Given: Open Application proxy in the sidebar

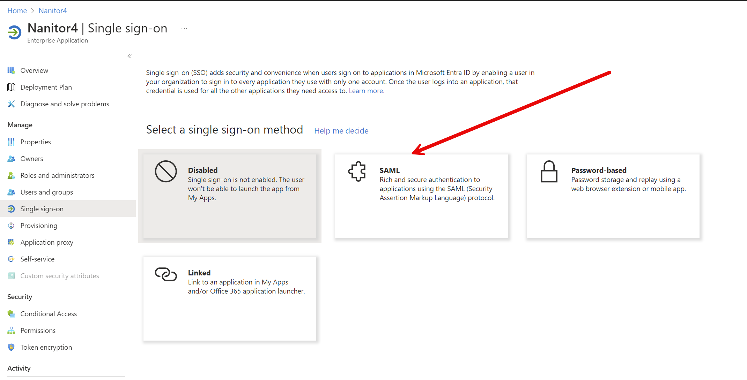Looking at the screenshot, I should click(x=47, y=242).
